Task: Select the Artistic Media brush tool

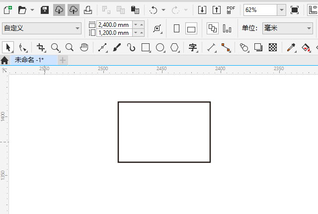Action: pyautogui.click(x=117, y=48)
